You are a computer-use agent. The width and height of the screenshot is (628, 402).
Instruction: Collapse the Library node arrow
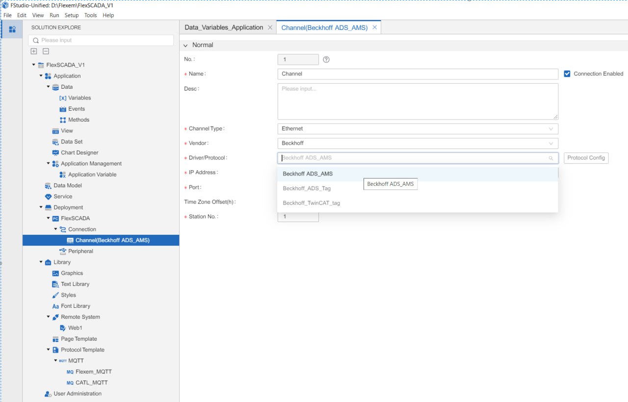[41, 262]
